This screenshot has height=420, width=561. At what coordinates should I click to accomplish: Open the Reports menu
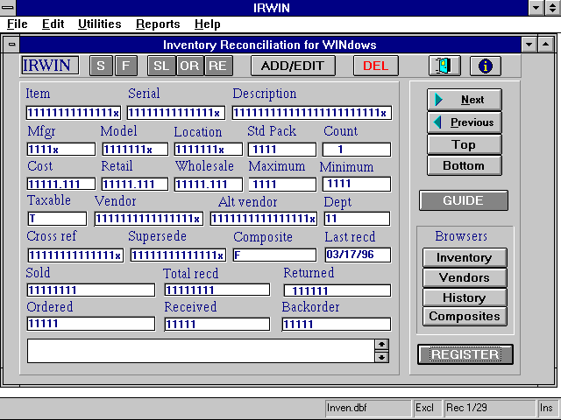tap(158, 24)
